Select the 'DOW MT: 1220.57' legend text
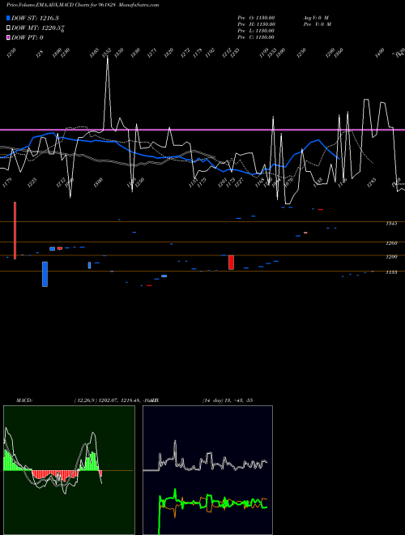 (38, 28)
